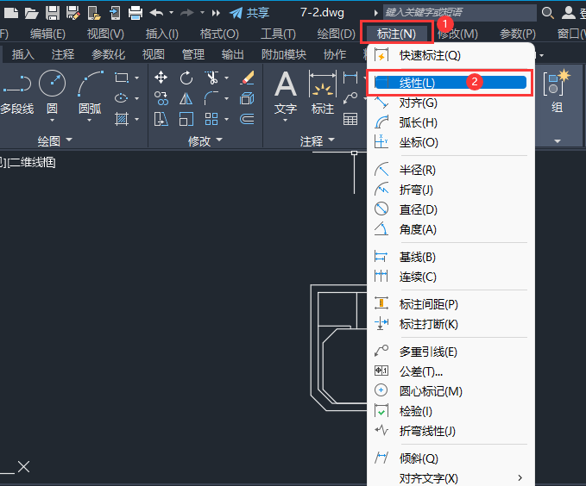Click the Undo arrow icon
The image size is (586, 486).
click(156, 13)
